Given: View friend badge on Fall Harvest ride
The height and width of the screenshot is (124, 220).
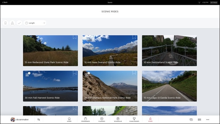Looking at the screenshot, I should tap(28, 74).
